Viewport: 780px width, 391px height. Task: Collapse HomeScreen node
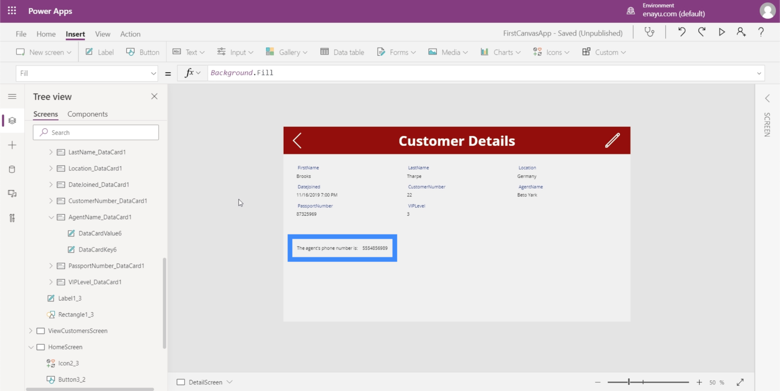(x=31, y=347)
